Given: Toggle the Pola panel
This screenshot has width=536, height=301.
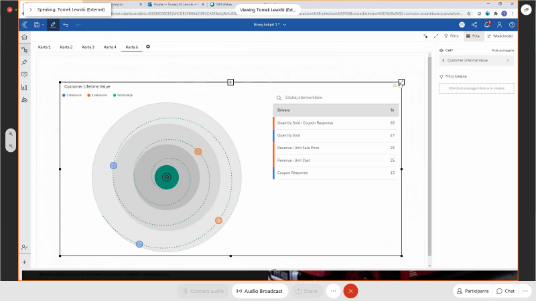Looking at the screenshot, I should click(474, 36).
